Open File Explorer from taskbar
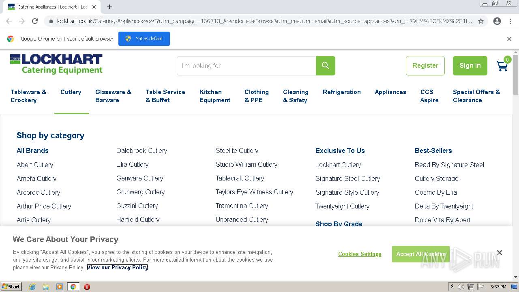Viewport: 519px width, 292px height. (46, 287)
